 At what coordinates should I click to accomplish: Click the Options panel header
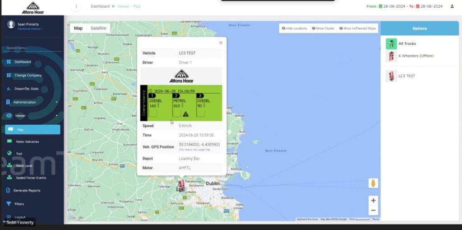(420, 28)
